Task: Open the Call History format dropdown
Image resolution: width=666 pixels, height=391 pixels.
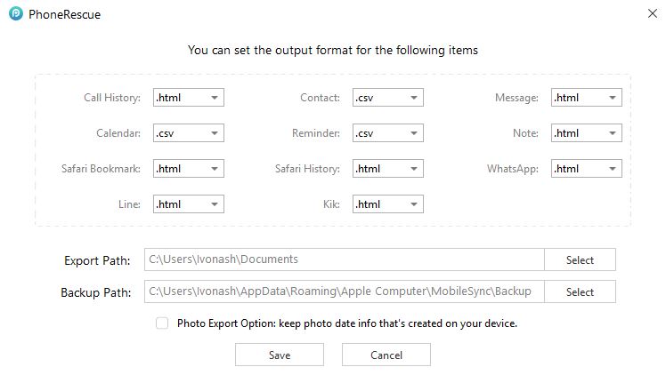Action: click(188, 98)
